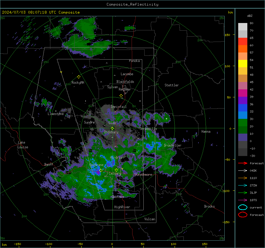The height and width of the screenshot is (248, 265).
Task: Click the Strathmore city label
Action: pyautogui.click(x=143, y=175)
